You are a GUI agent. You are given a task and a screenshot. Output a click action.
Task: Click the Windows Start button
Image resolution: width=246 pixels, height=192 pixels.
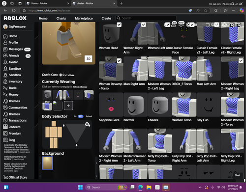pyautogui.click(x=80, y=187)
